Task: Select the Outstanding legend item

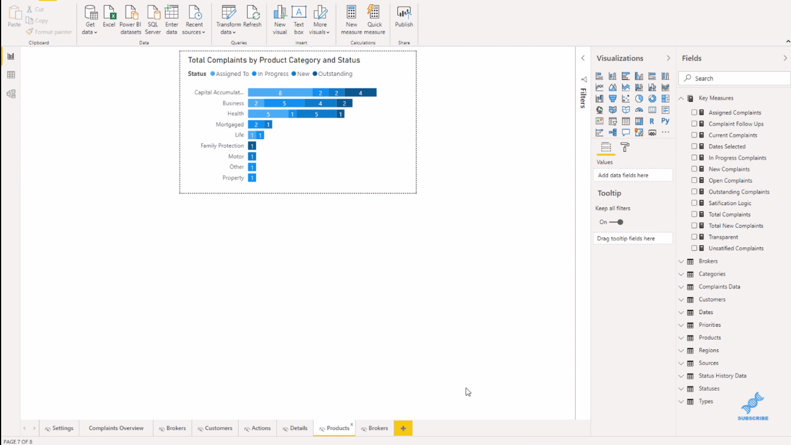Action: pos(332,74)
